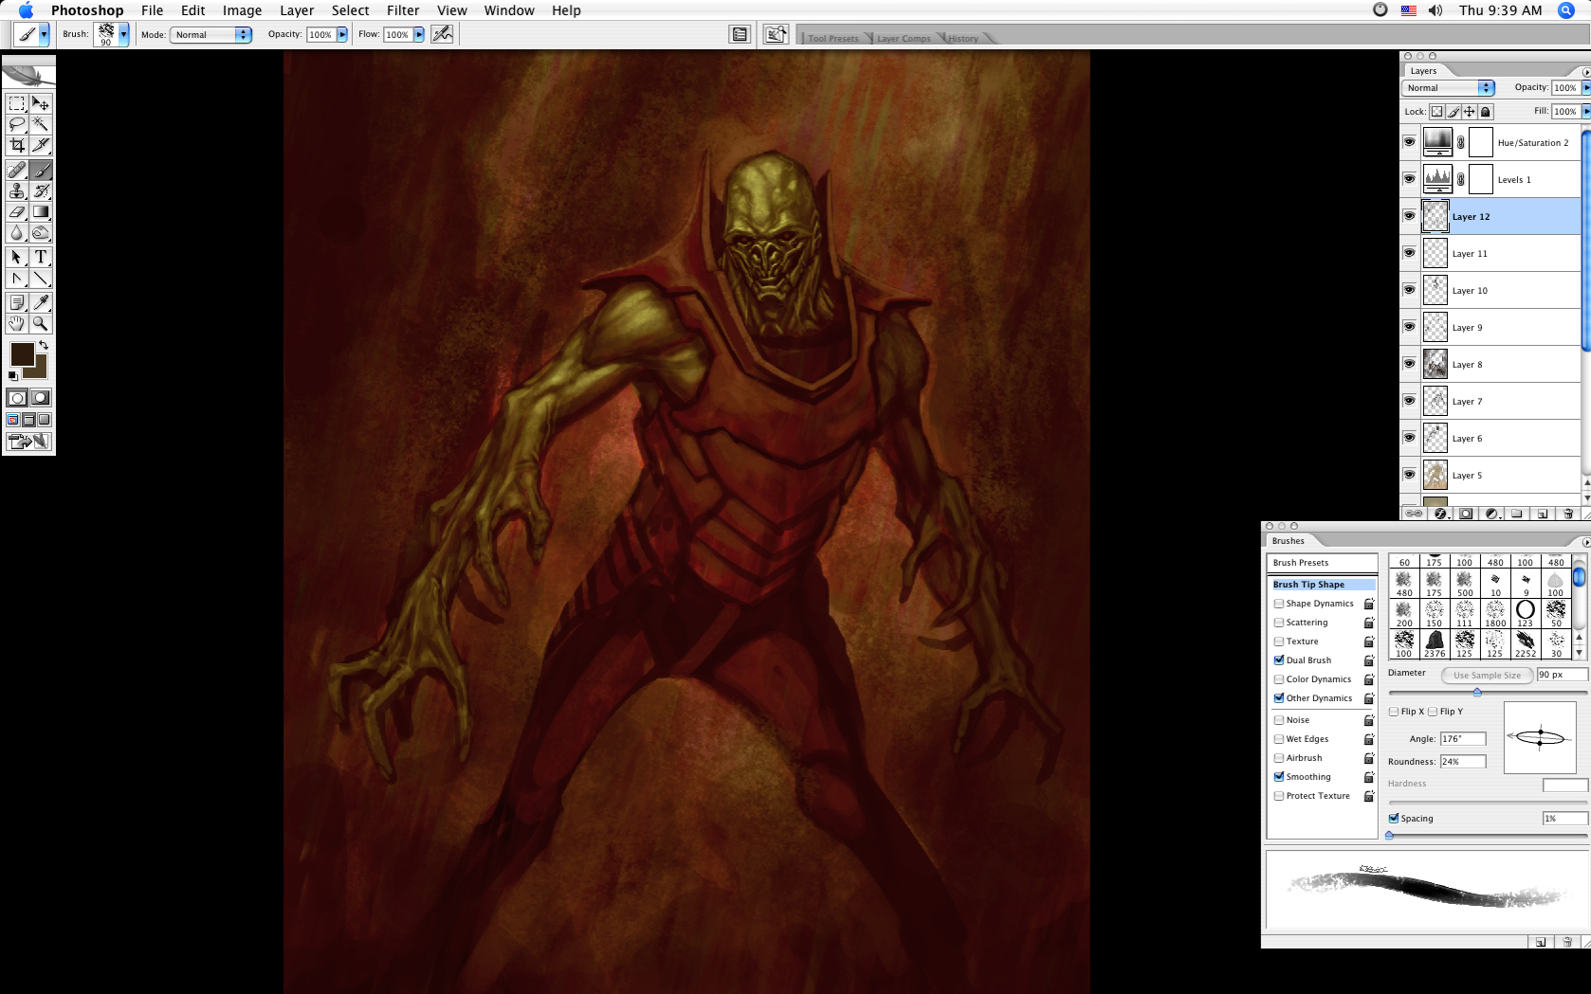The width and height of the screenshot is (1591, 994).
Task: Select the Sponge tool
Action: pos(41,232)
